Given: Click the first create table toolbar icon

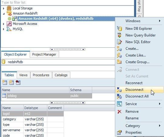Looking at the screenshot, I should 5,83.
